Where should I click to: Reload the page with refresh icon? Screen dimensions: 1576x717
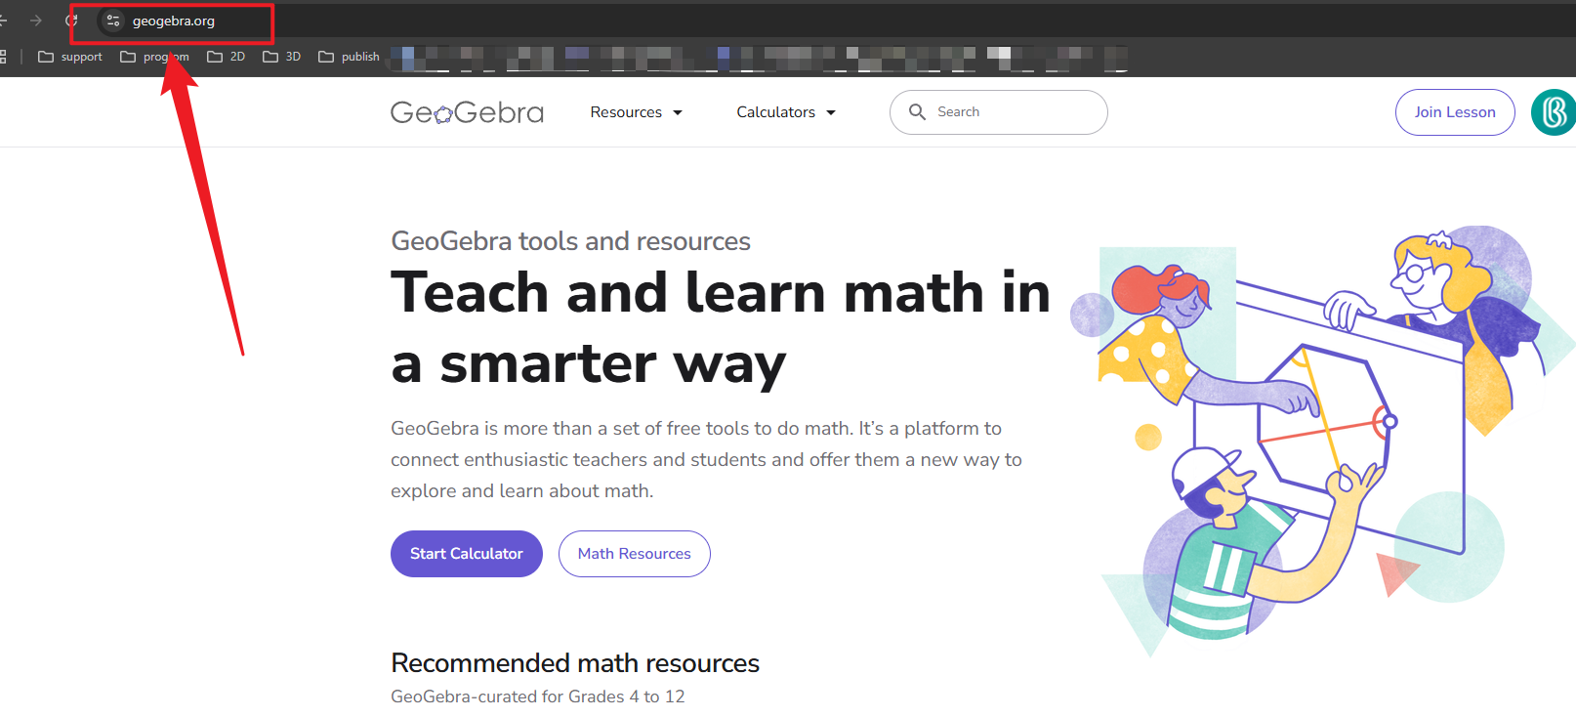[x=71, y=21]
